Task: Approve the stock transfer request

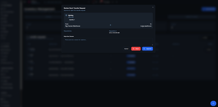Action: [147, 49]
